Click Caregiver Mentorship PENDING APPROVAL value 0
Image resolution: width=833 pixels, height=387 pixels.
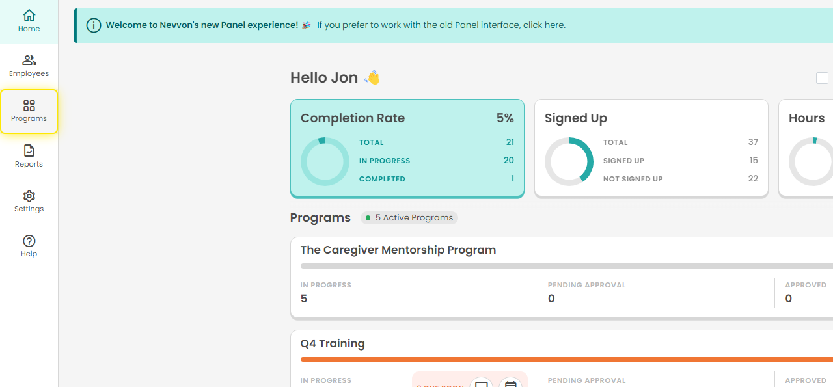(552, 299)
